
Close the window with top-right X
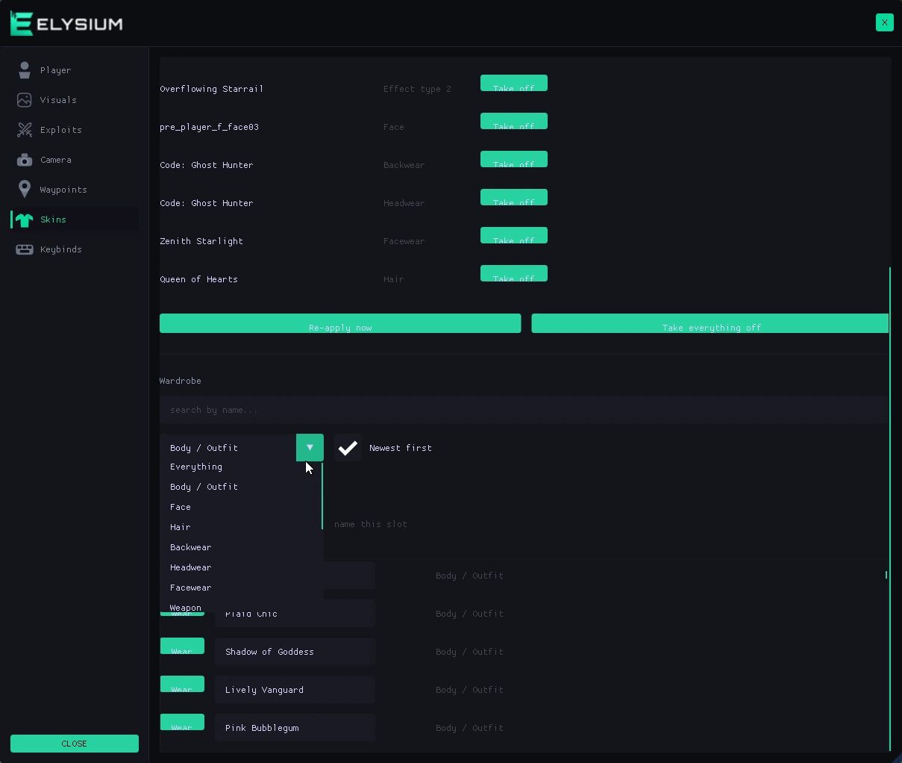coord(884,22)
